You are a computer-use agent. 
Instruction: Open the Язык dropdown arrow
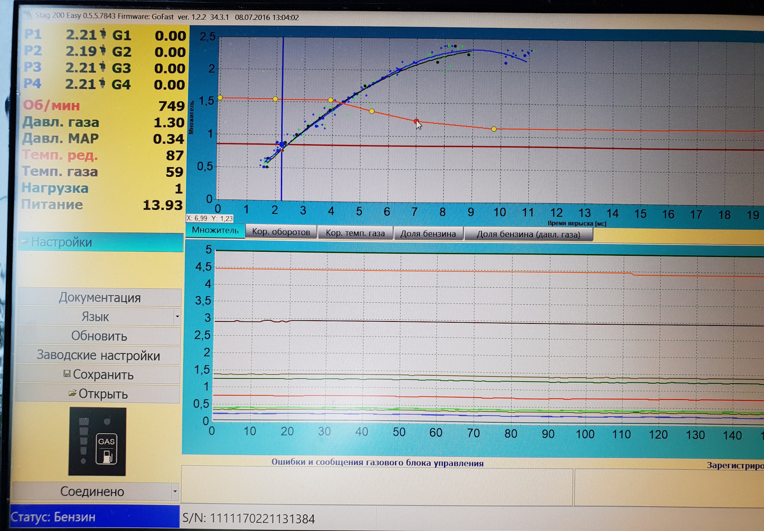tap(177, 317)
